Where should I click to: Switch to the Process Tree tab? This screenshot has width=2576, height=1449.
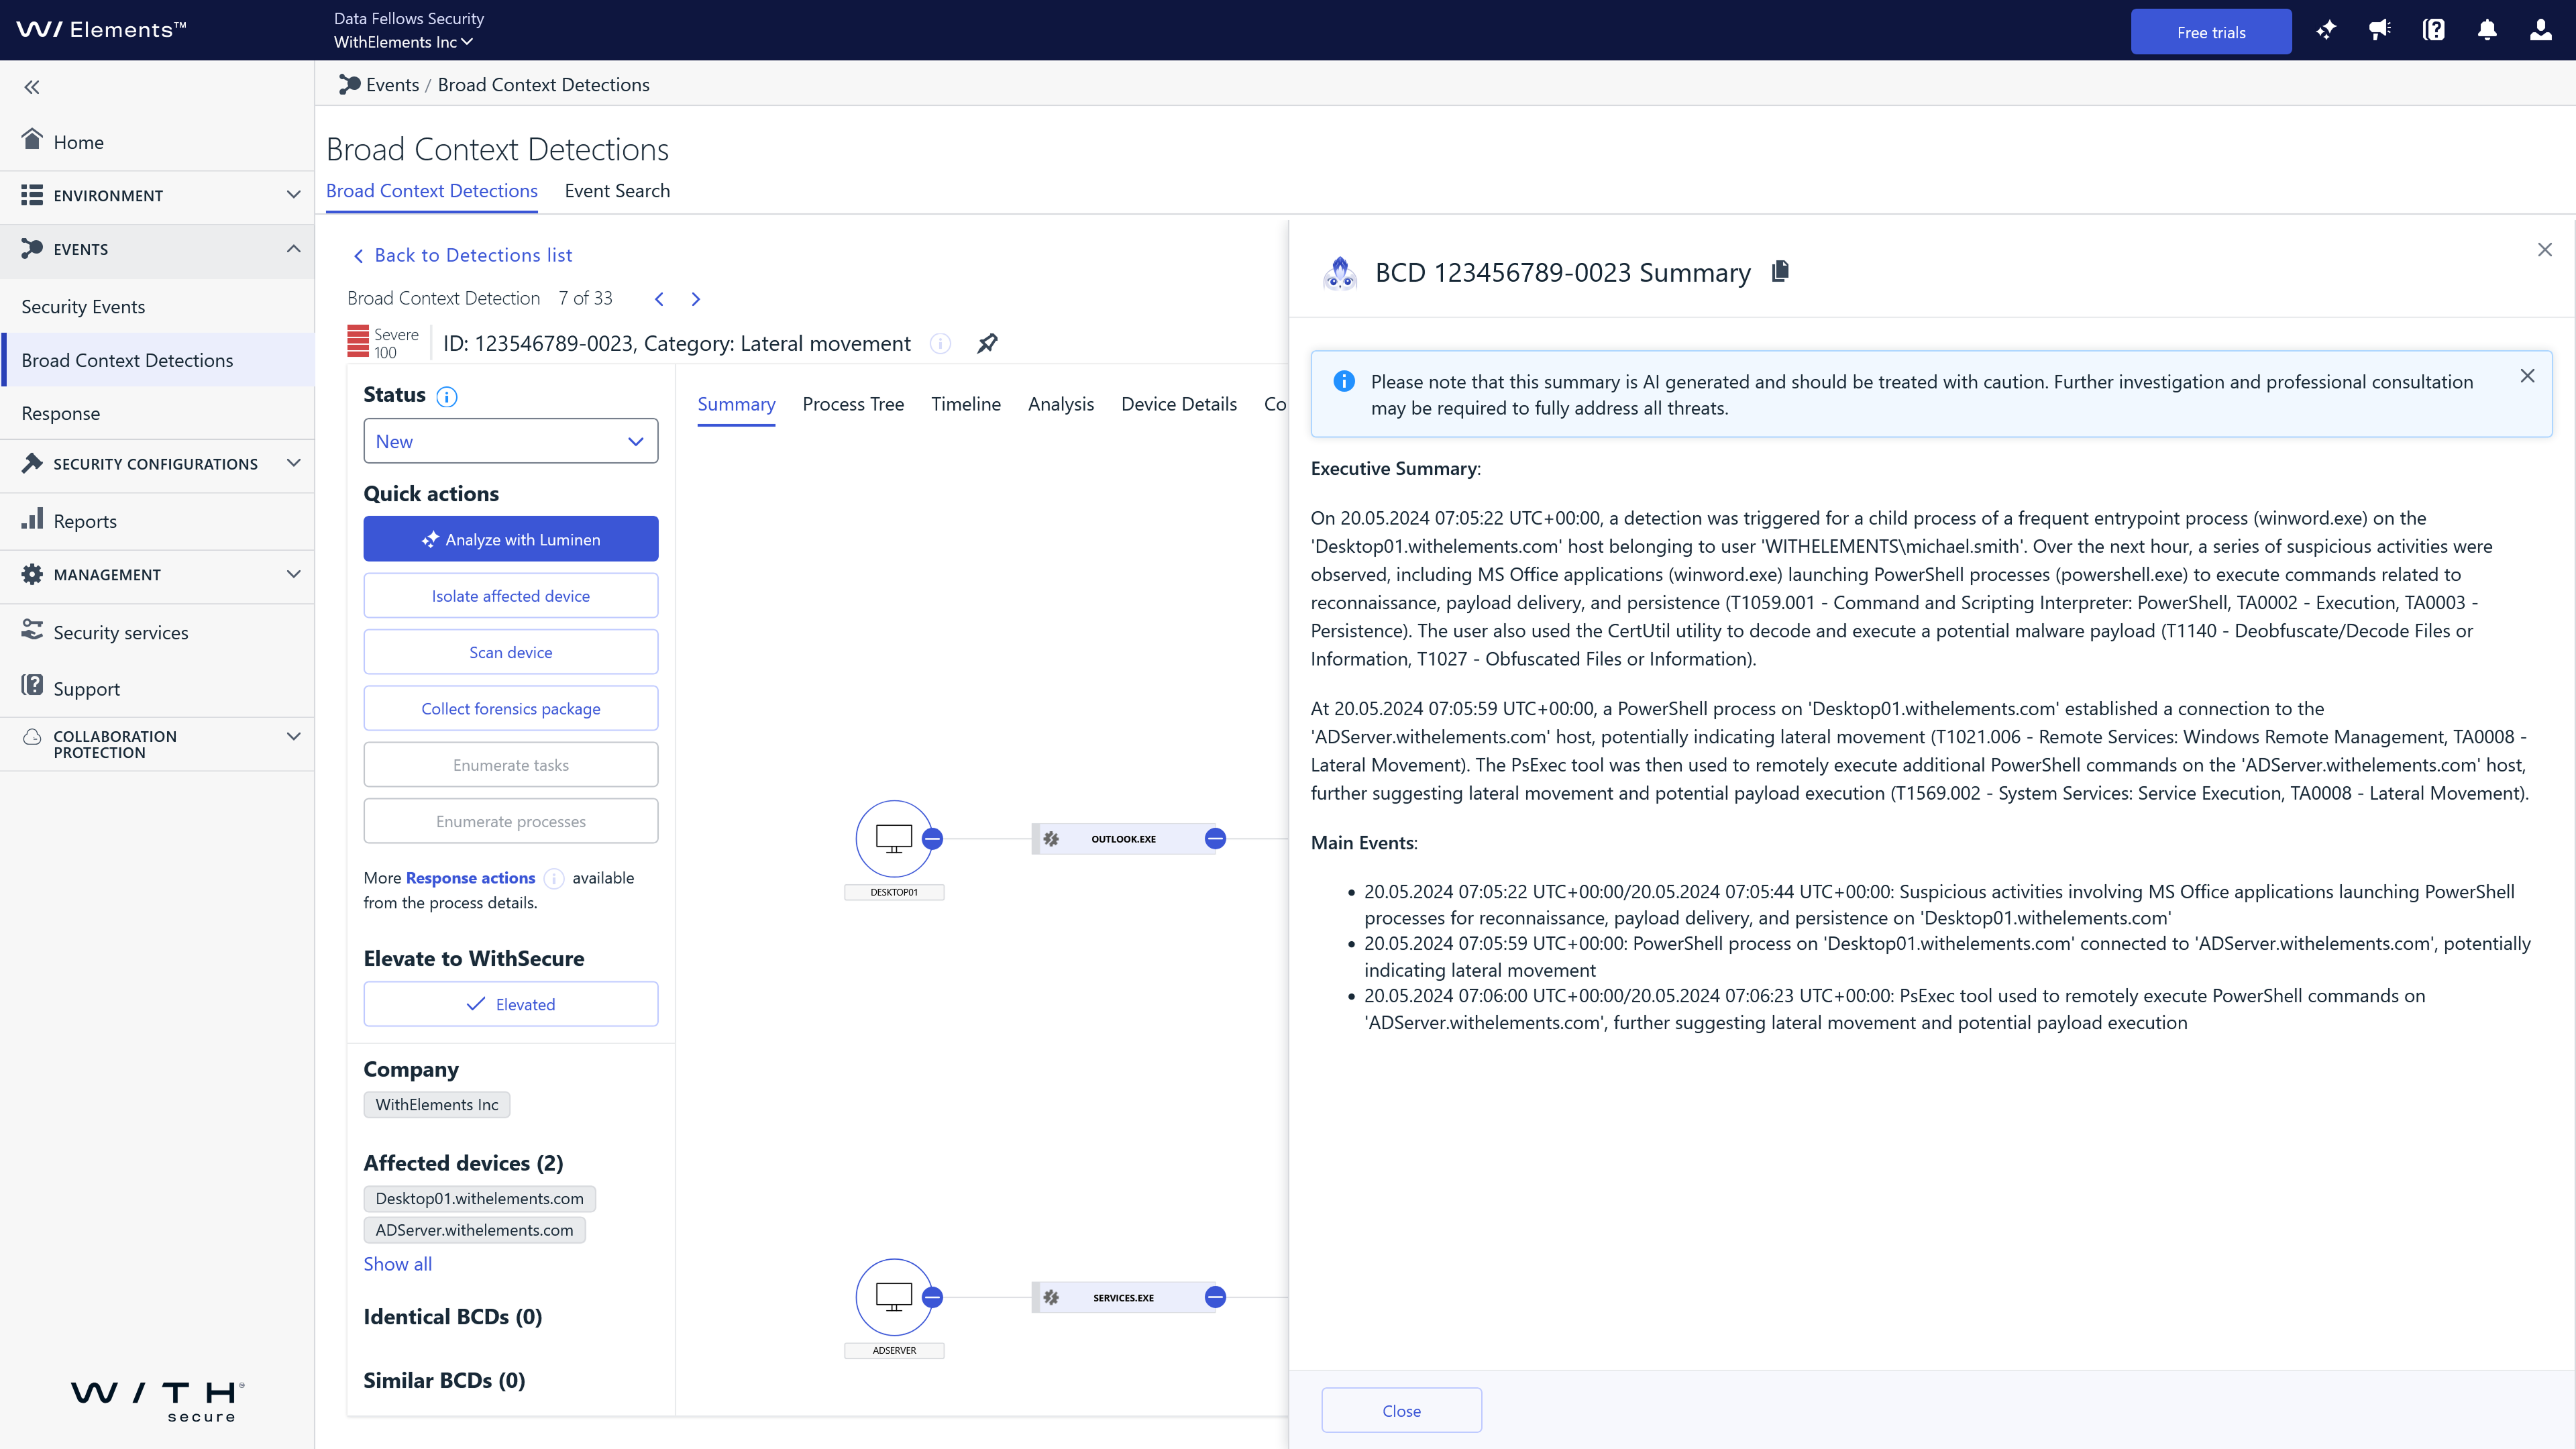(852, 404)
